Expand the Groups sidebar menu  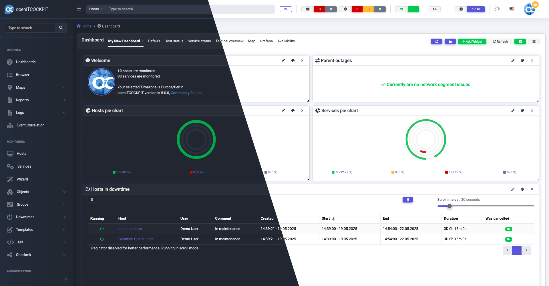pyautogui.click(x=36, y=204)
